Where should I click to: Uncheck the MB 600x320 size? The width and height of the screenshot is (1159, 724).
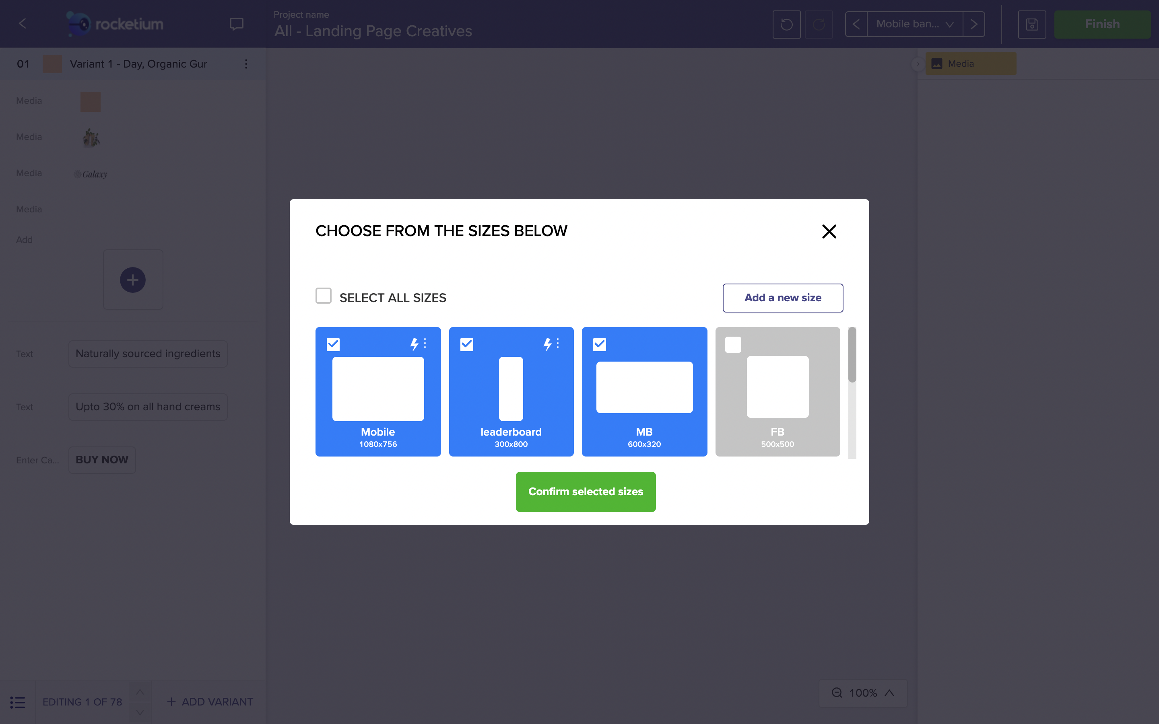(x=599, y=344)
